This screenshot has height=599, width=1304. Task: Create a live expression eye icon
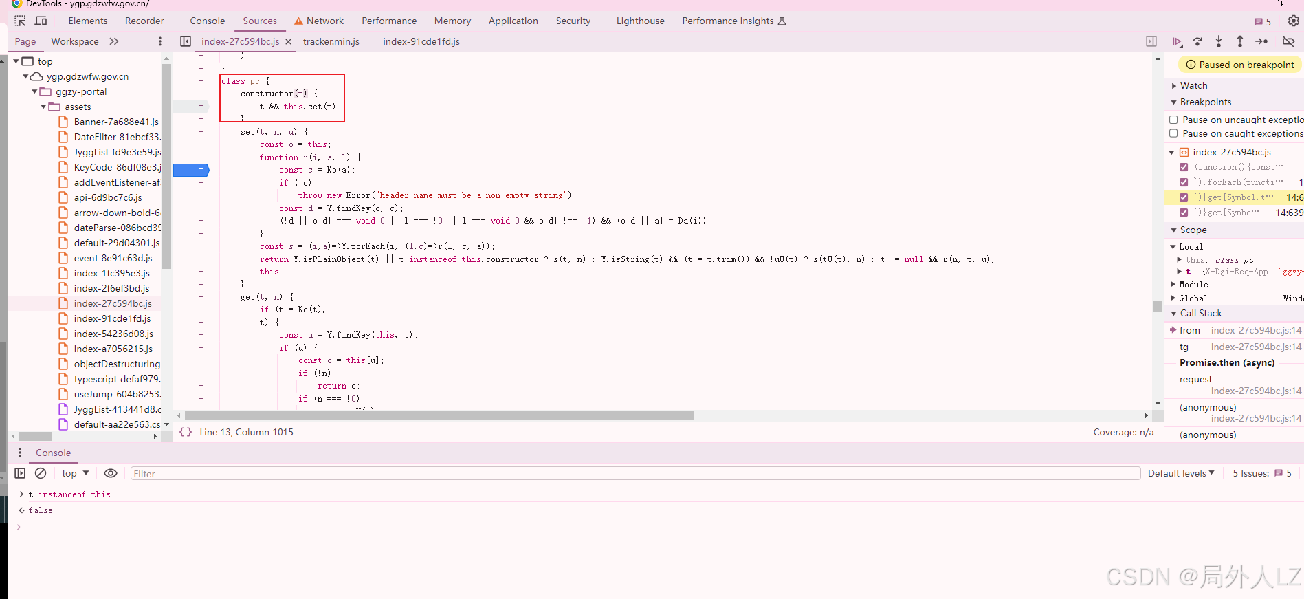(x=110, y=473)
